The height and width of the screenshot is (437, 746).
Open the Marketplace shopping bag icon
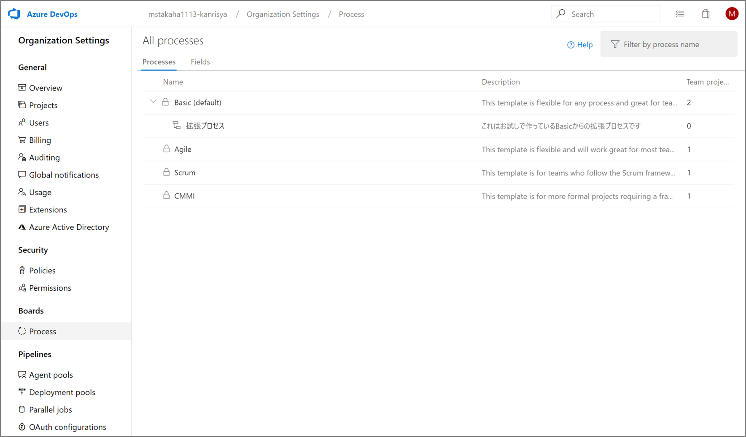click(706, 13)
